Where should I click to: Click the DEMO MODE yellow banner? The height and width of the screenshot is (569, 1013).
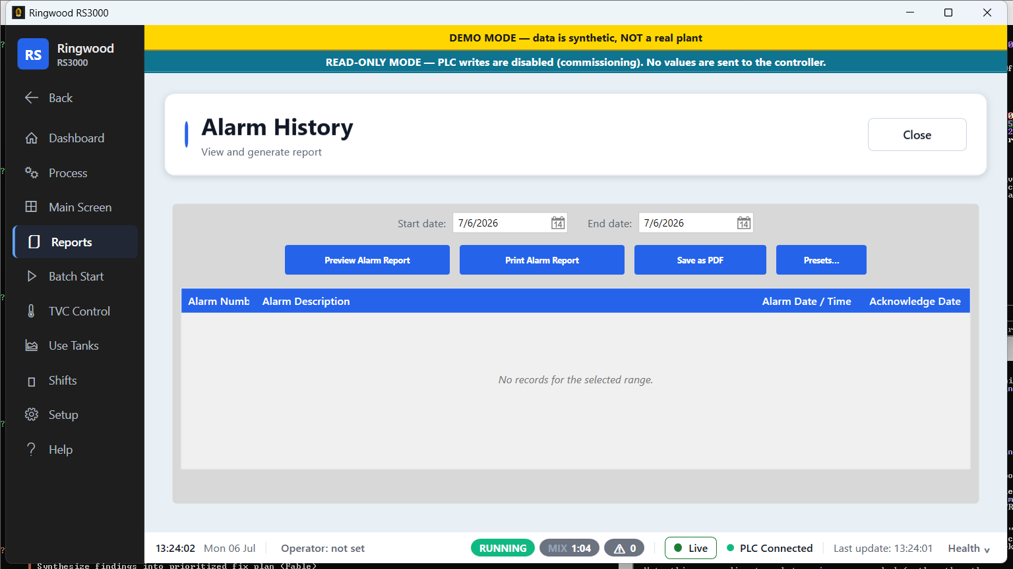[x=576, y=38]
